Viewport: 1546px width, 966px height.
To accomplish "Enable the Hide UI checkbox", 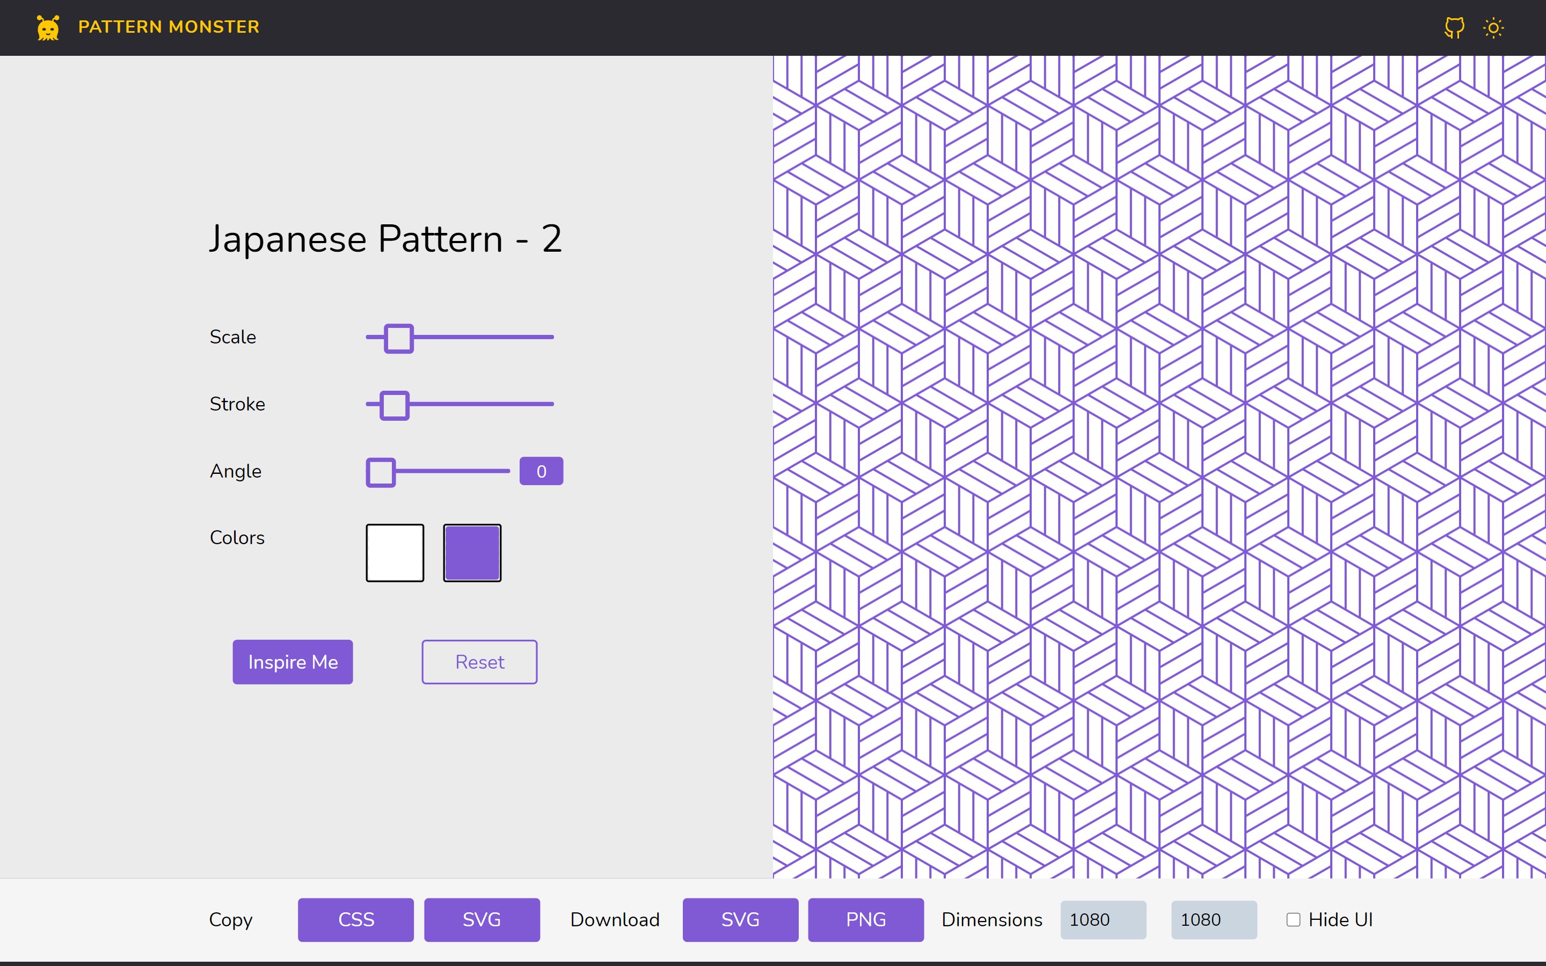I will 1293,919.
